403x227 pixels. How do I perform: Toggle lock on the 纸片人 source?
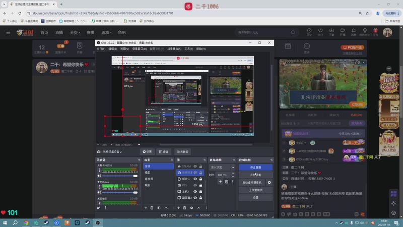pos(200,179)
